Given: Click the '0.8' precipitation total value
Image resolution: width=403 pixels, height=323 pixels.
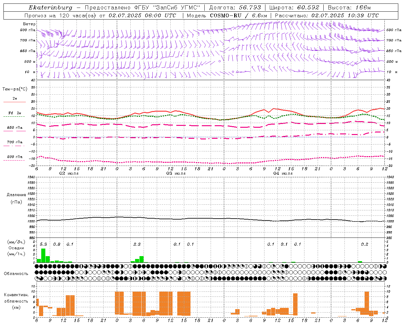Looking at the screenshot, I should [57, 244].
